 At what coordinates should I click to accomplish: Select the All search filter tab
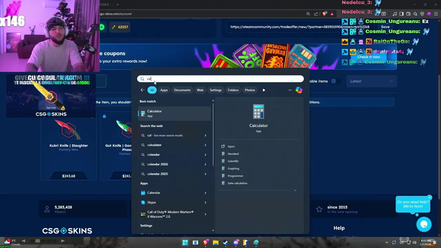click(x=152, y=90)
